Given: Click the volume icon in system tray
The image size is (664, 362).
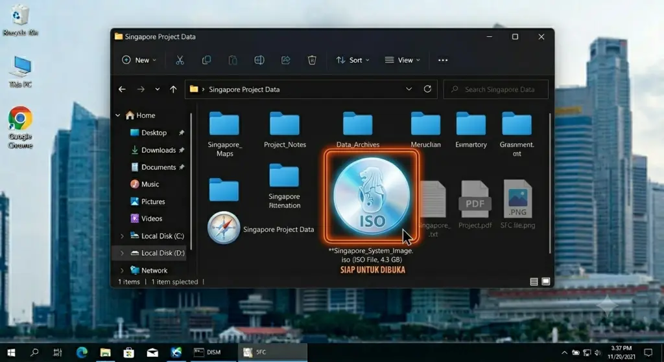Looking at the screenshot, I should tap(597, 352).
